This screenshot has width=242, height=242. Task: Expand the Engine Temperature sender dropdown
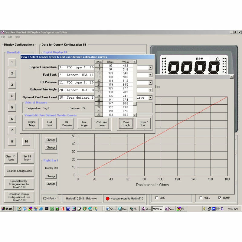[150, 67]
